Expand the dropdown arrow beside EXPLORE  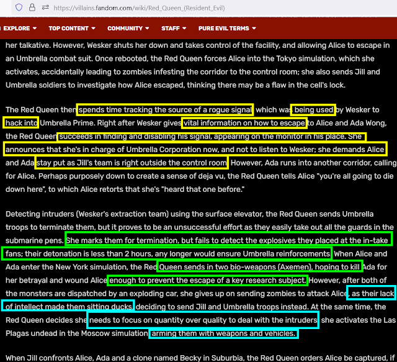35,28
